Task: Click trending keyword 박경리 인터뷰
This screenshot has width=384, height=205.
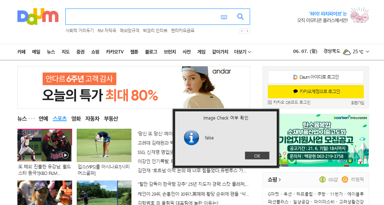Action: click(155, 31)
